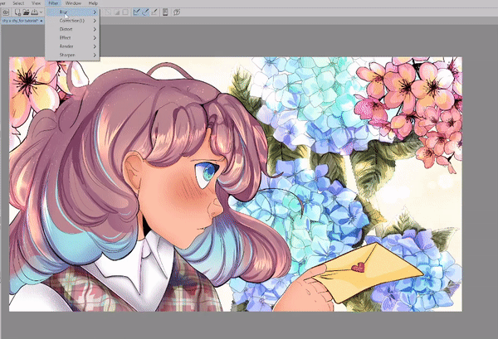Open a file using folder icon
Screen dimensions: 498x339
click(26, 12)
